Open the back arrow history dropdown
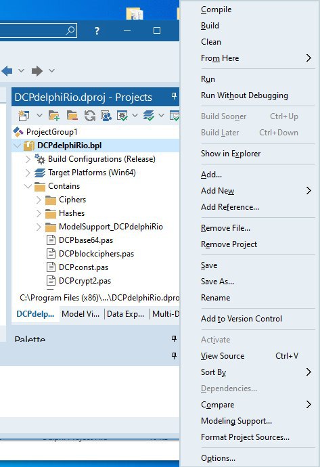The image size is (320, 467). (21, 70)
